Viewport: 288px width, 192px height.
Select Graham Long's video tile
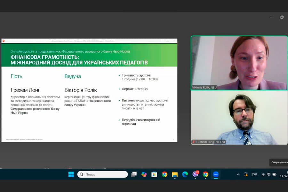[x=239, y=117]
